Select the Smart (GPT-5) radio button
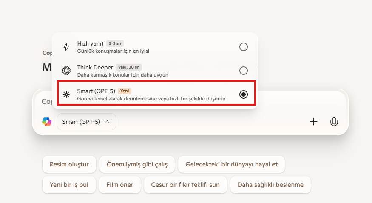The image size is (372, 203). (244, 94)
